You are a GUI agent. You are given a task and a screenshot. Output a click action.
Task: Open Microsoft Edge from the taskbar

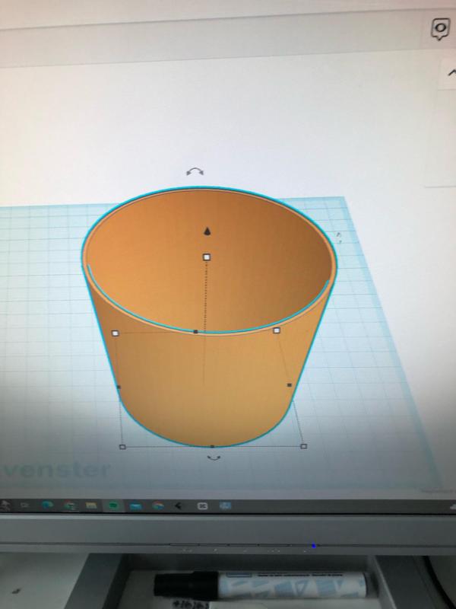(47, 505)
